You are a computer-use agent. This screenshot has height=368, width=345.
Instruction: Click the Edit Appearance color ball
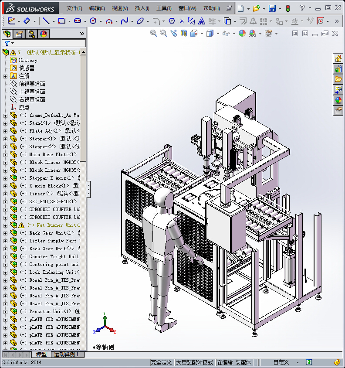coord(242,33)
